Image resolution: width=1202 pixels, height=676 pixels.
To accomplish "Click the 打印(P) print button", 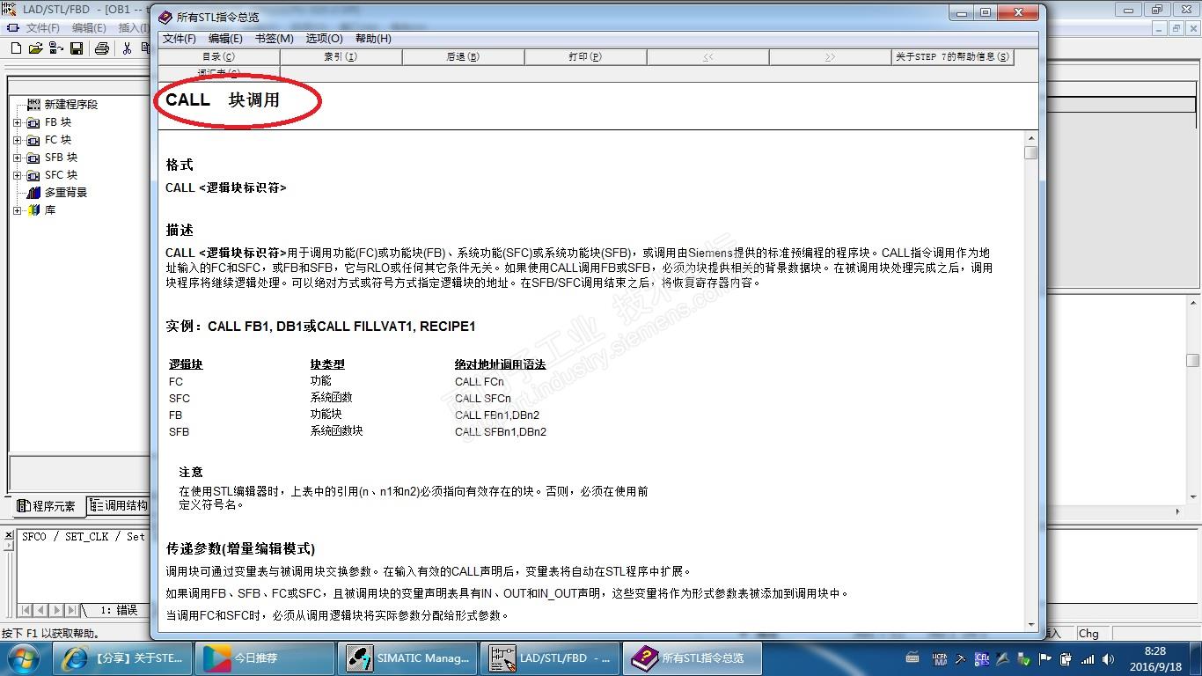I will point(585,57).
